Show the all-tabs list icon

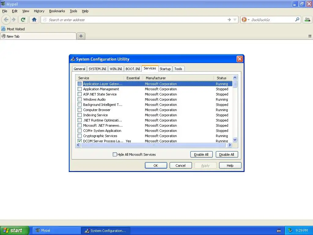[310, 36]
